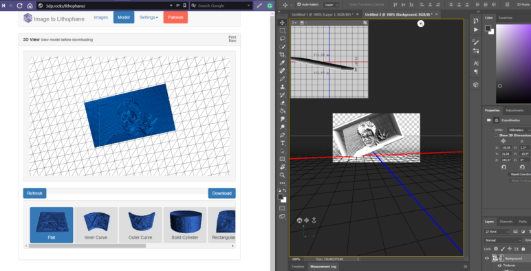The width and height of the screenshot is (531, 271).
Task: Select the Healing Brush bandage tool
Action: pyautogui.click(x=282, y=71)
